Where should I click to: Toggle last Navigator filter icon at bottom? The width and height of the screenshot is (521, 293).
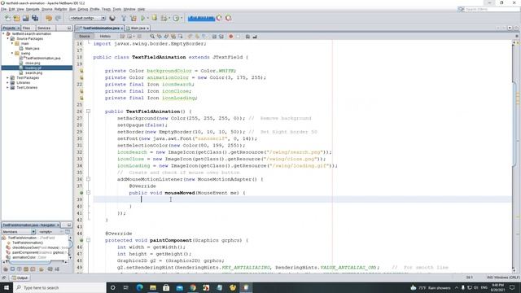[x=57, y=269]
